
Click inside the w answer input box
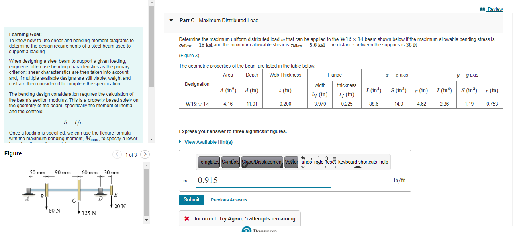click(263, 180)
